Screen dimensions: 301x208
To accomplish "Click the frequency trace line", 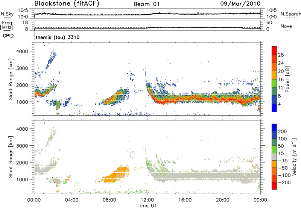I will pos(147,28).
